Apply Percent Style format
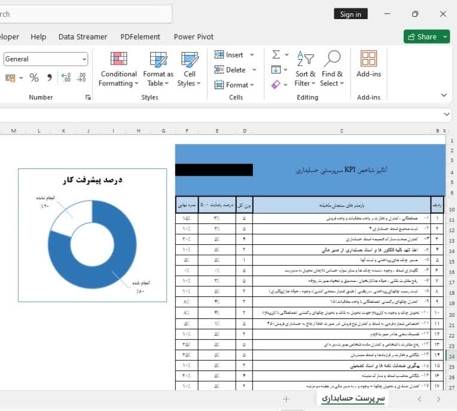 point(34,78)
